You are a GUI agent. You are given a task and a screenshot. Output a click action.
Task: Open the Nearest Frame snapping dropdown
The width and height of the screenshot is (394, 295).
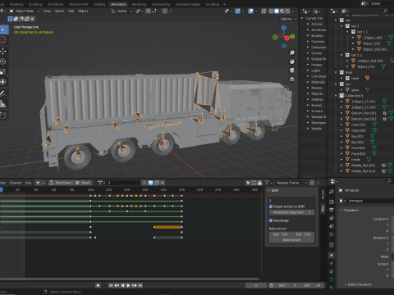[x=291, y=183]
